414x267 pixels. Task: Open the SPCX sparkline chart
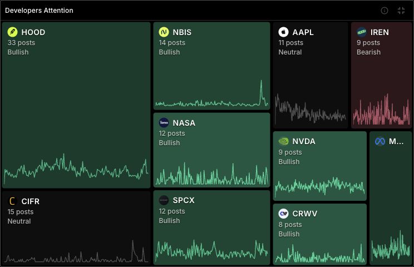coord(212,250)
